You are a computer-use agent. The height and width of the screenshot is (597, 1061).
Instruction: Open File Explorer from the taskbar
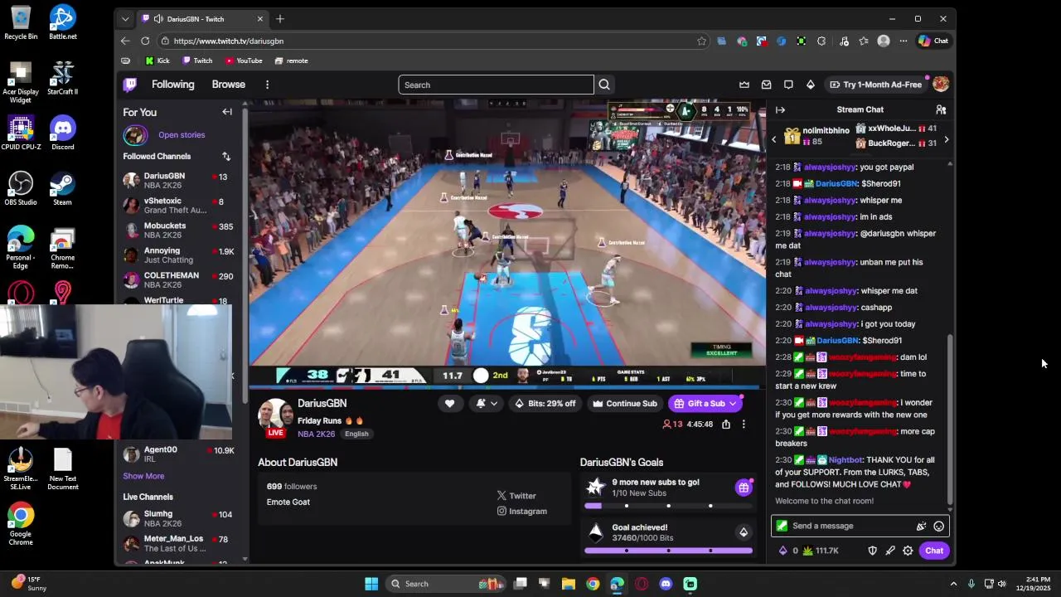pos(569,584)
